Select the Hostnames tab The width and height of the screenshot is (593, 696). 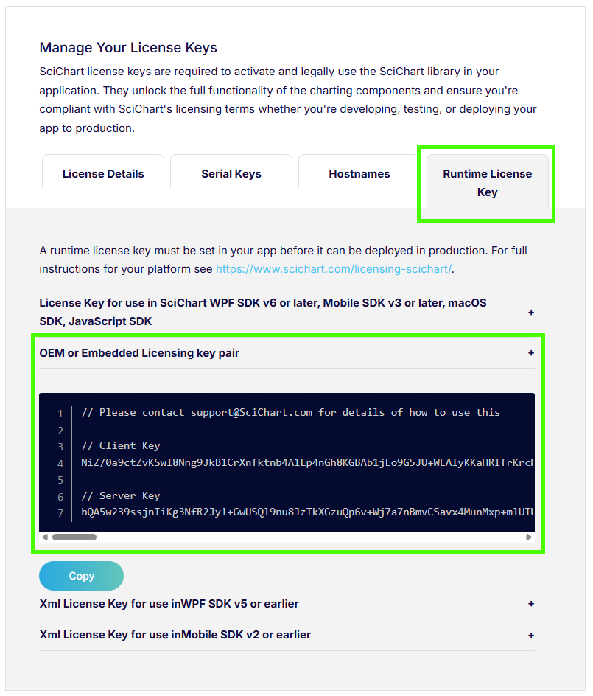click(359, 174)
